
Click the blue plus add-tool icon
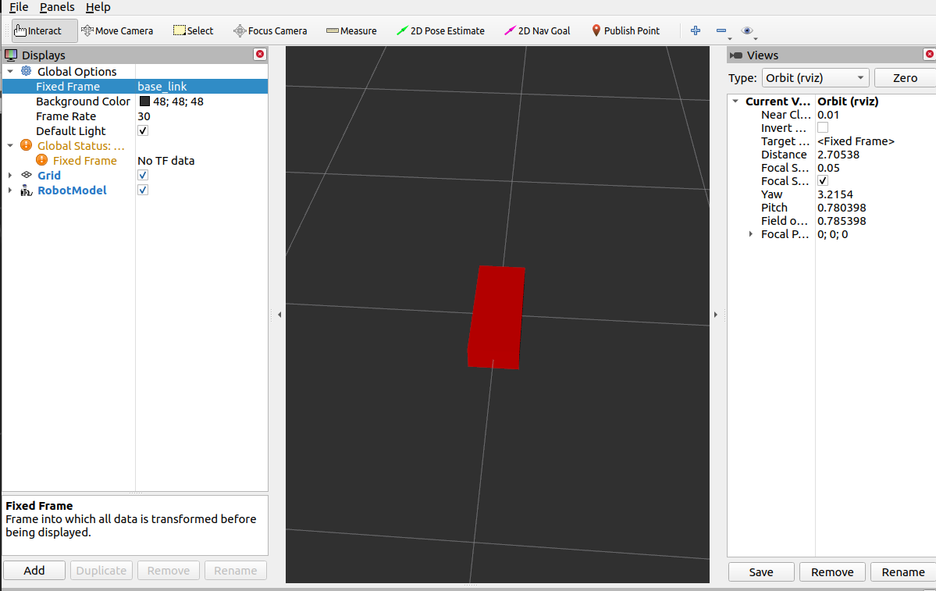(696, 30)
